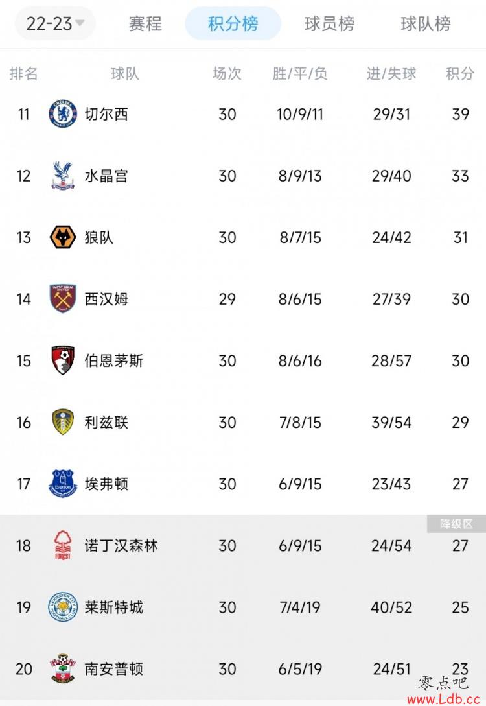Select the West Ham hammers crest
This screenshot has width=486, height=706.
pyautogui.click(x=63, y=299)
